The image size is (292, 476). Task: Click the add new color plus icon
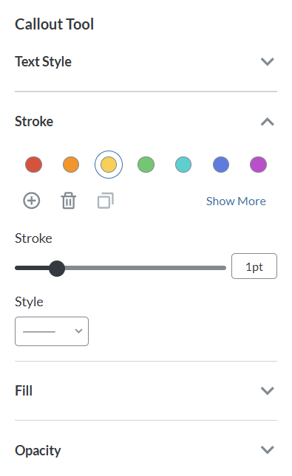(32, 201)
